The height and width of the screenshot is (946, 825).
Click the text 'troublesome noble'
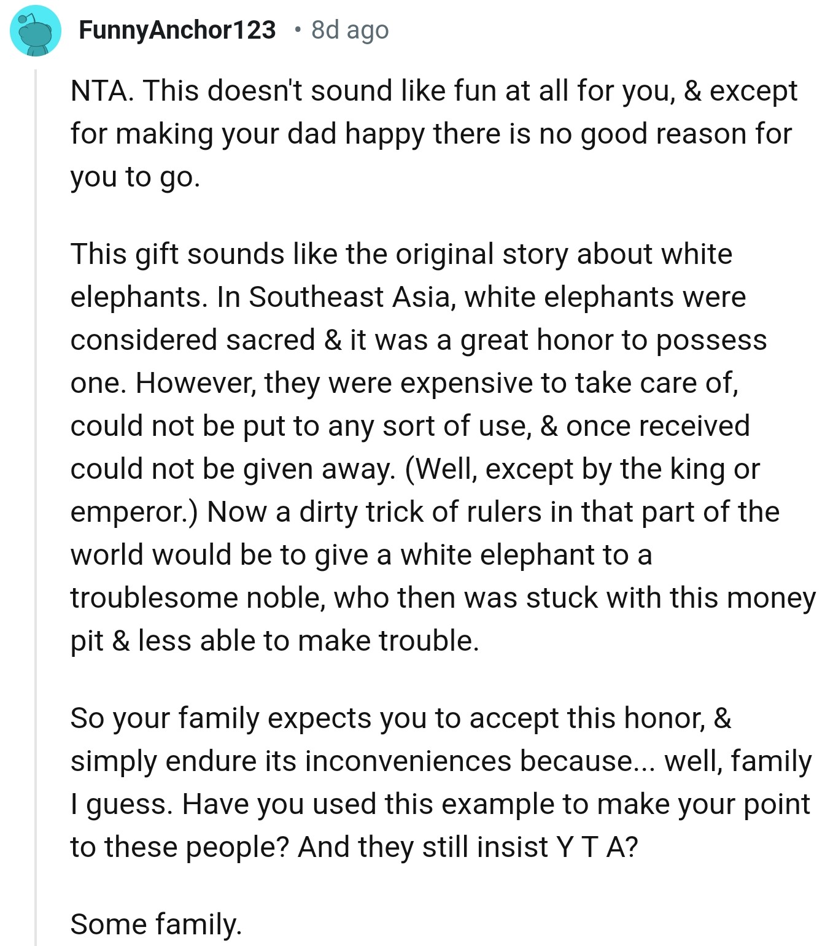(197, 598)
